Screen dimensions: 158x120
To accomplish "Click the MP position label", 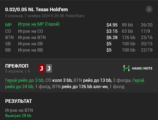I will click(8, 25).
